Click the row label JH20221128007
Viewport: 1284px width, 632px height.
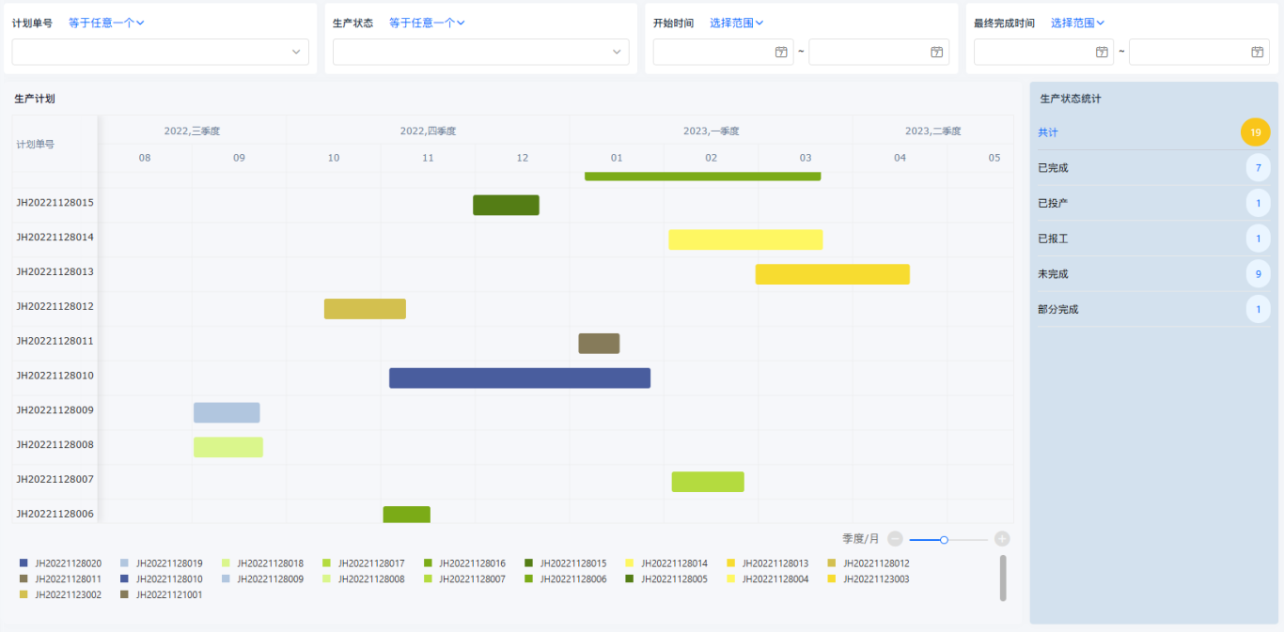pos(55,479)
